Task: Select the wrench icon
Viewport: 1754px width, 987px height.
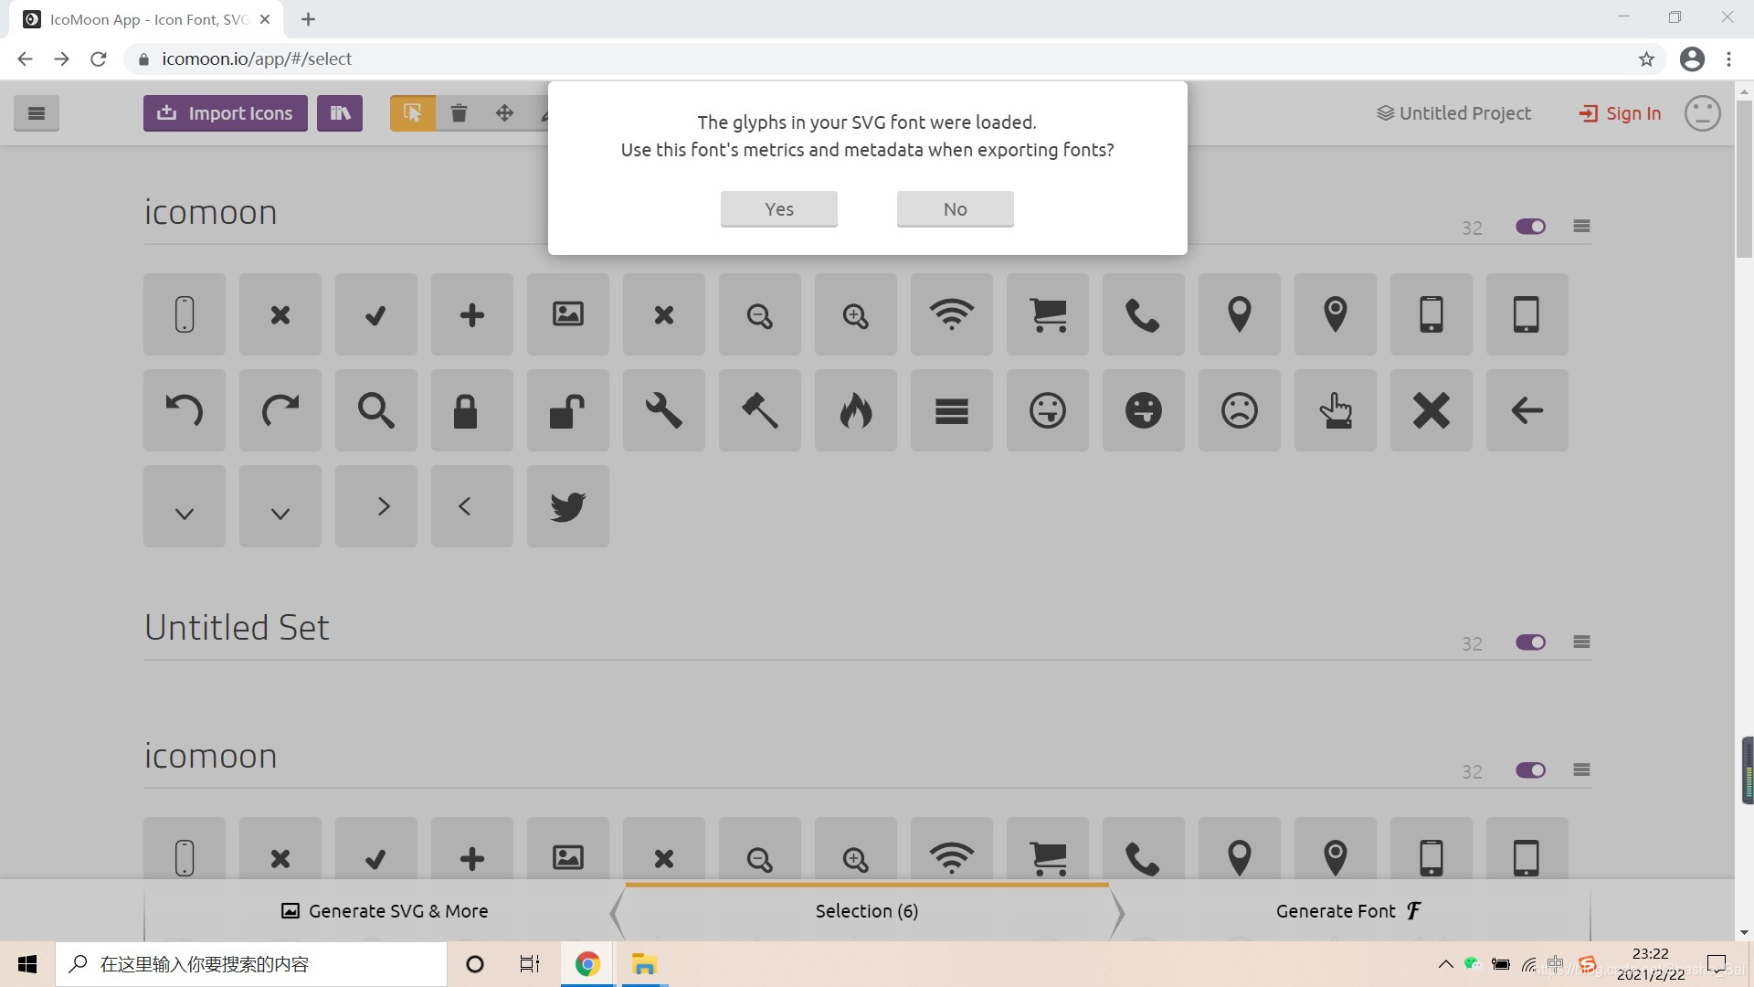Action: pyautogui.click(x=663, y=410)
